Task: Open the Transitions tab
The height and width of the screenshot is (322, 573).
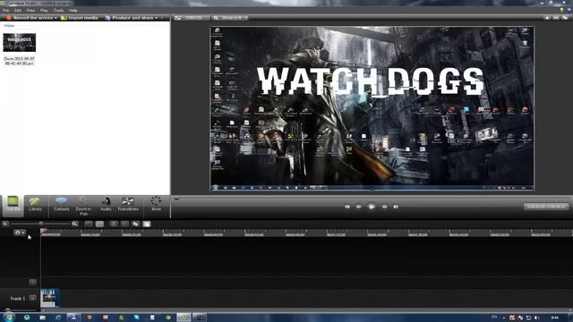Action: 128,205
